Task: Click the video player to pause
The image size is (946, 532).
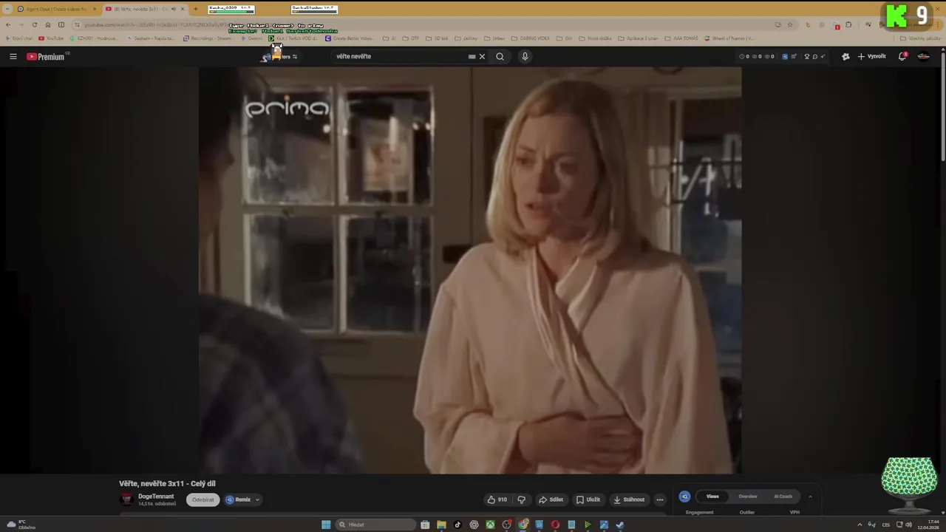Action: (x=470, y=270)
